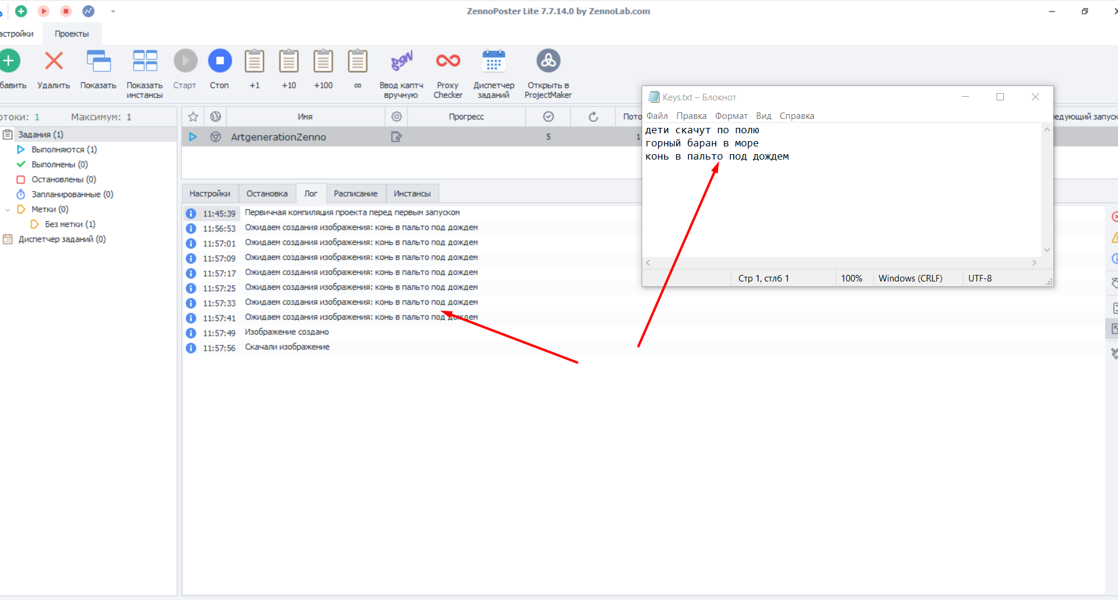Click Notepad horizontal scrollbar left arrow
Image resolution: width=1118 pixels, height=600 pixels.
pyautogui.click(x=648, y=263)
